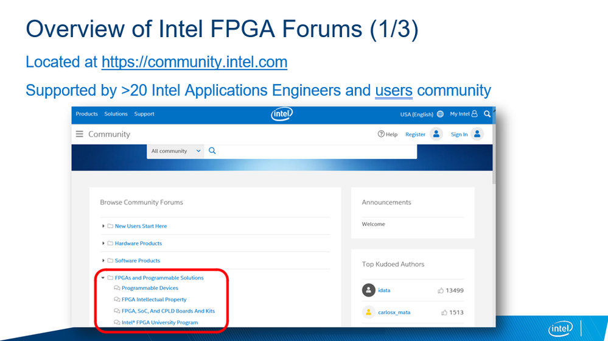This screenshot has width=608, height=341.
Task: Expand the New Users Start Here folder
Action: click(x=103, y=226)
